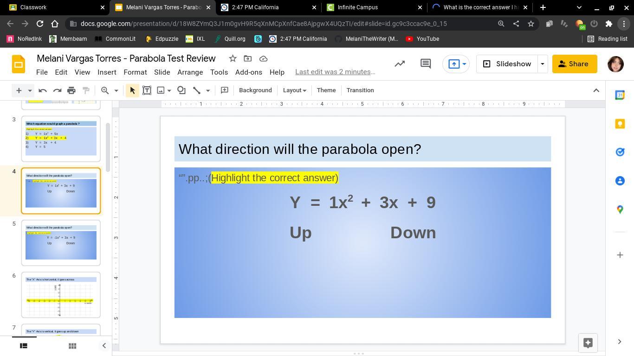Open last edit version history link

335,72
